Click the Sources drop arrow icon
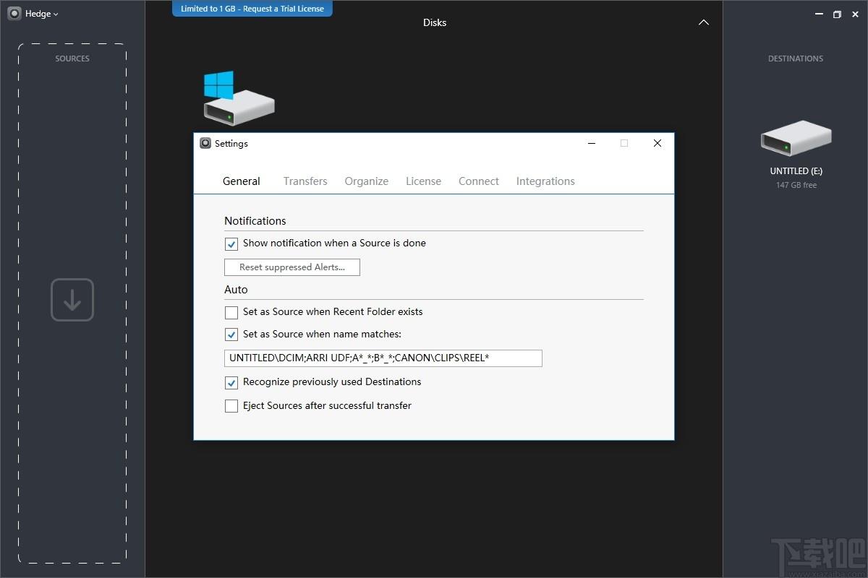868x578 pixels. click(72, 300)
